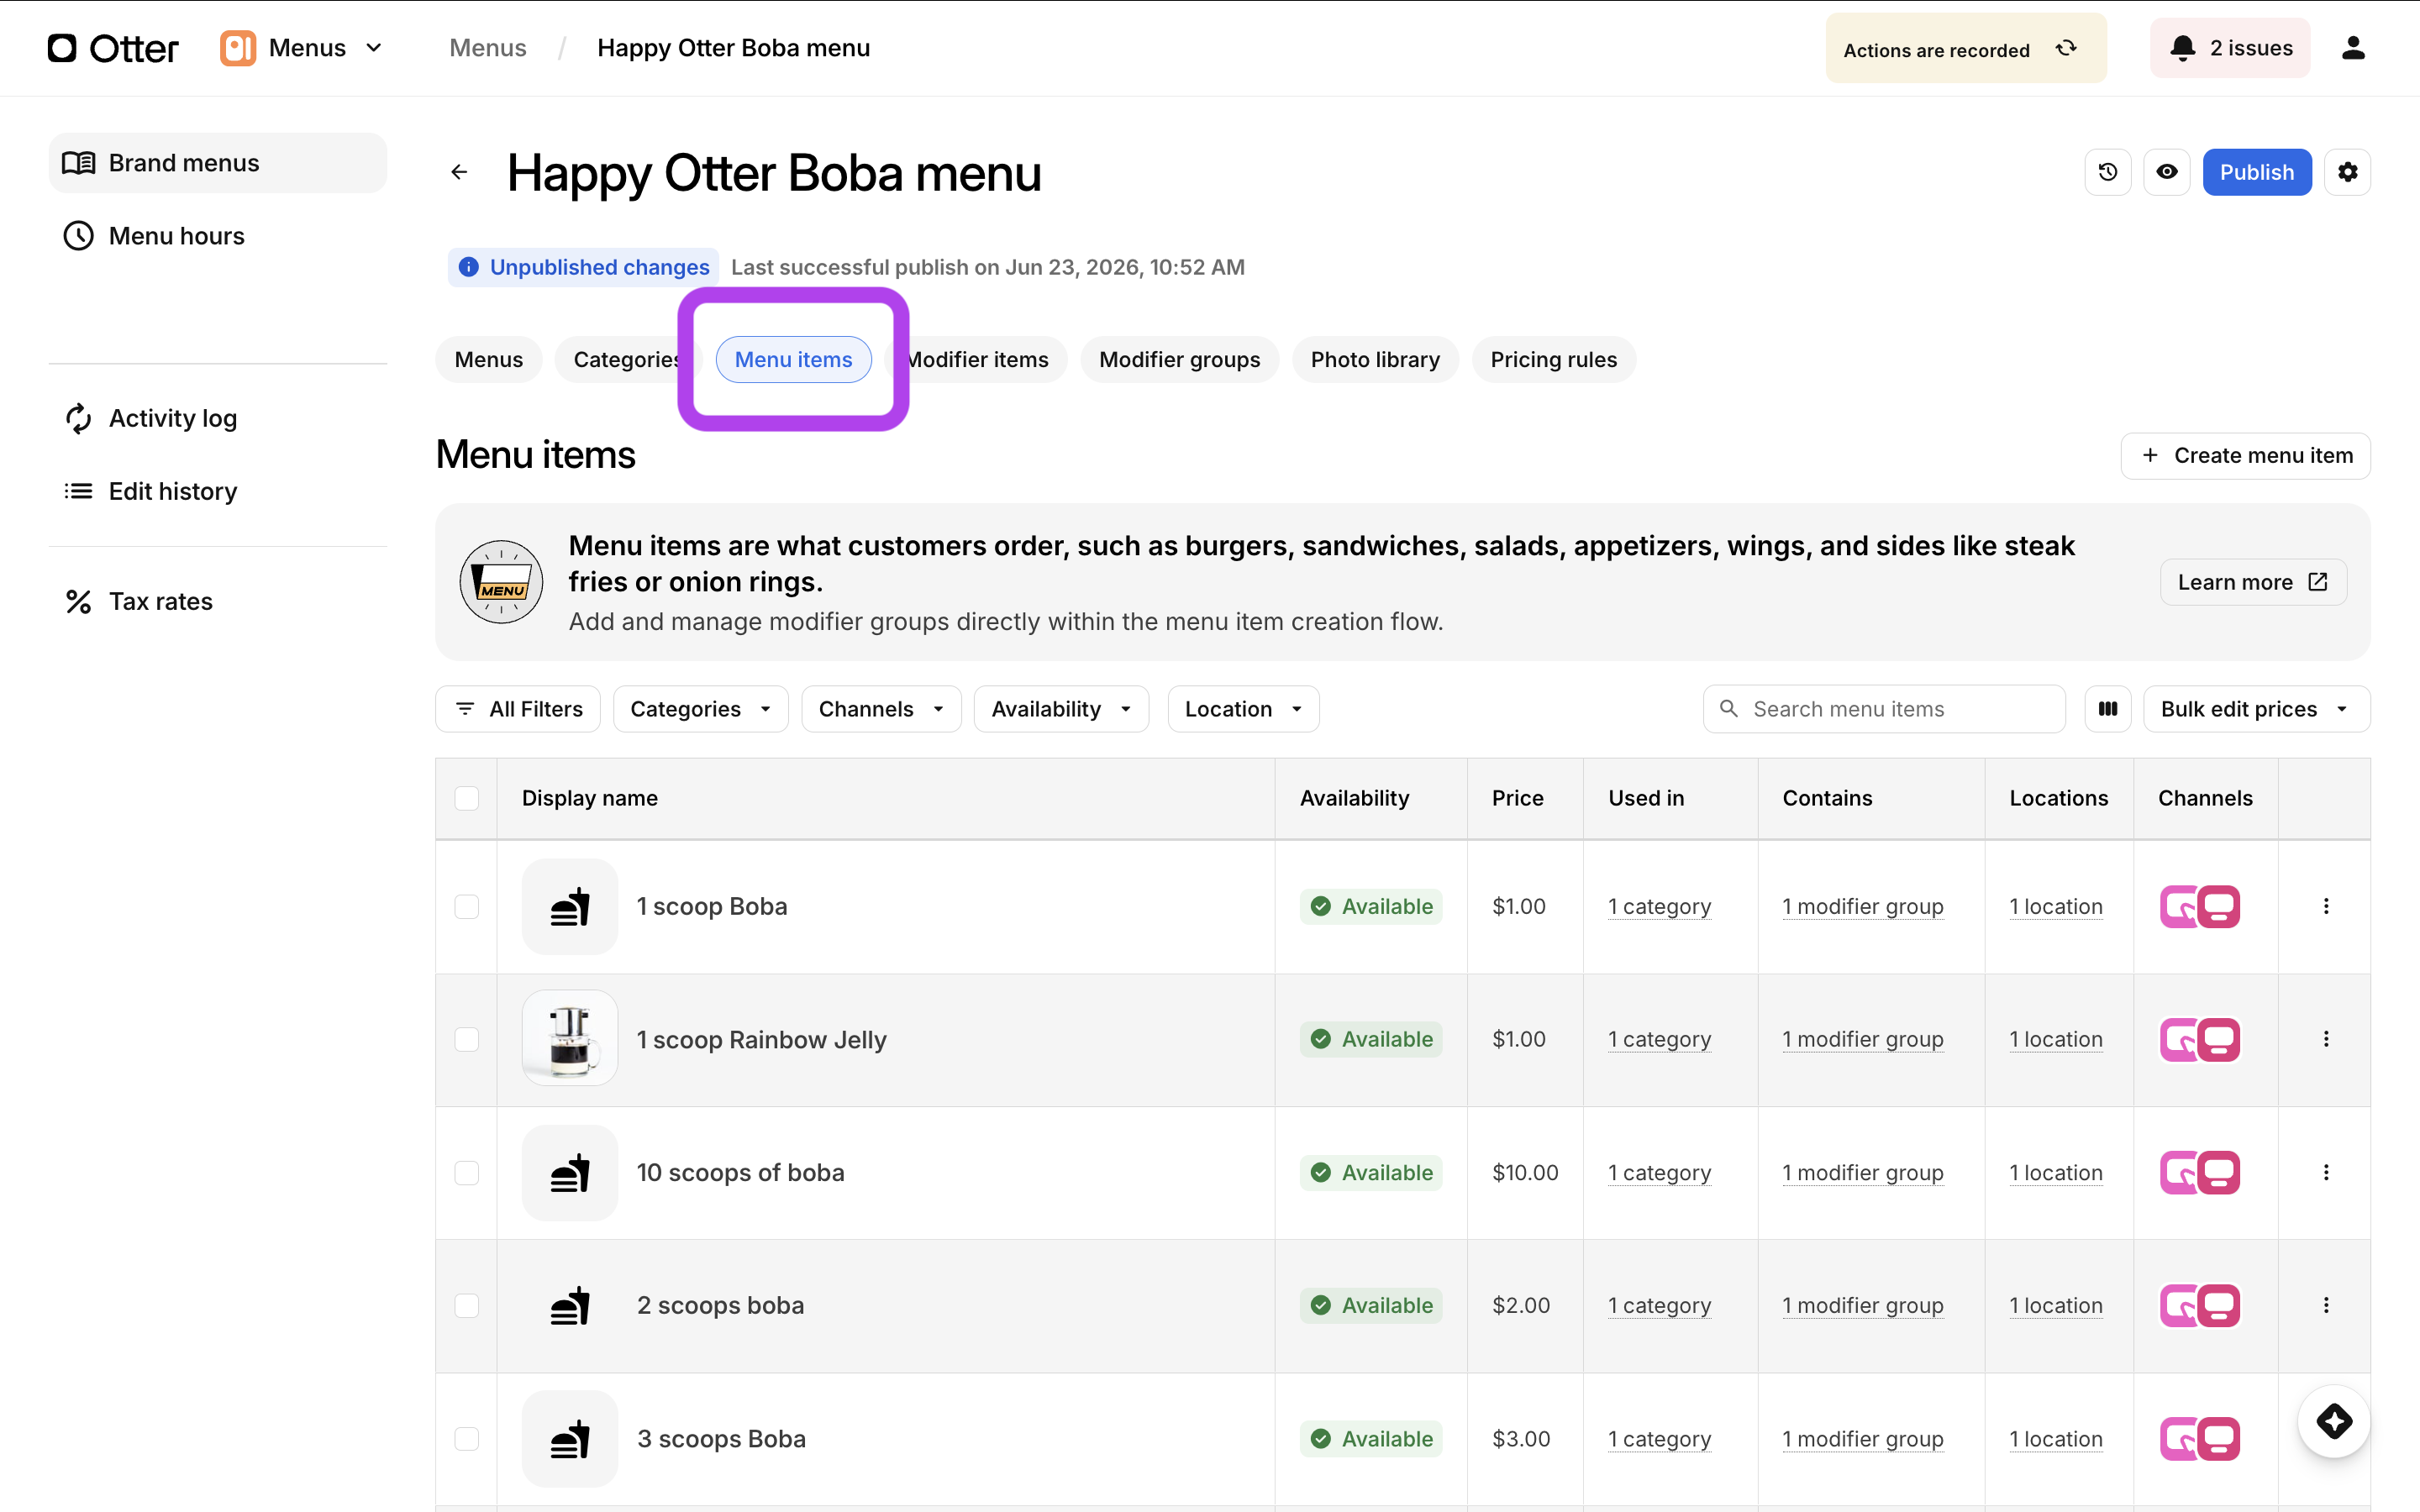Viewport: 2420px width, 1512px height.
Task: Click the Publish button
Action: [2257, 172]
